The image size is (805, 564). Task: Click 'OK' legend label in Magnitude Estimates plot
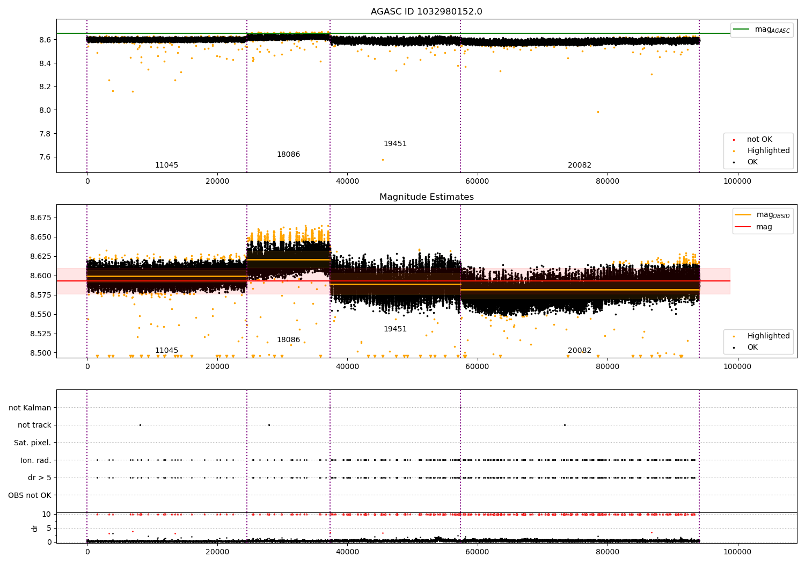[x=752, y=348]
